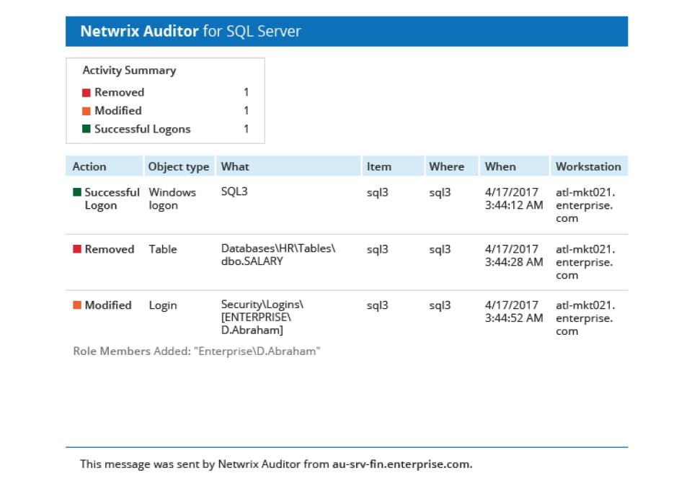Viewport: 692px width, 486px height.
Task: Click Where value sql3 in Removed row
Action: [440, 250]
